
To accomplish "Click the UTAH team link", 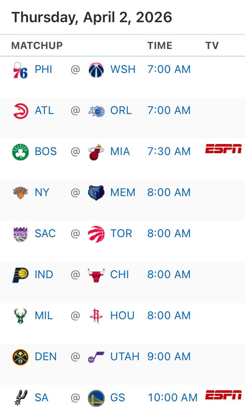I will pos(125,357).
